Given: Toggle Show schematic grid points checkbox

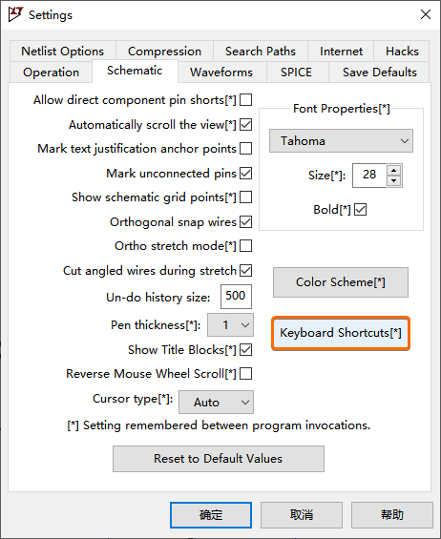Looking at the screenshot, I should point(245,197).
